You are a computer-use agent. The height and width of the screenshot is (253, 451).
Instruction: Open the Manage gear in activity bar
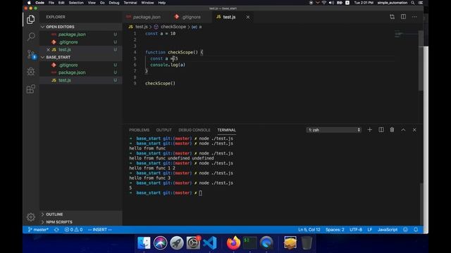point(31,217)
